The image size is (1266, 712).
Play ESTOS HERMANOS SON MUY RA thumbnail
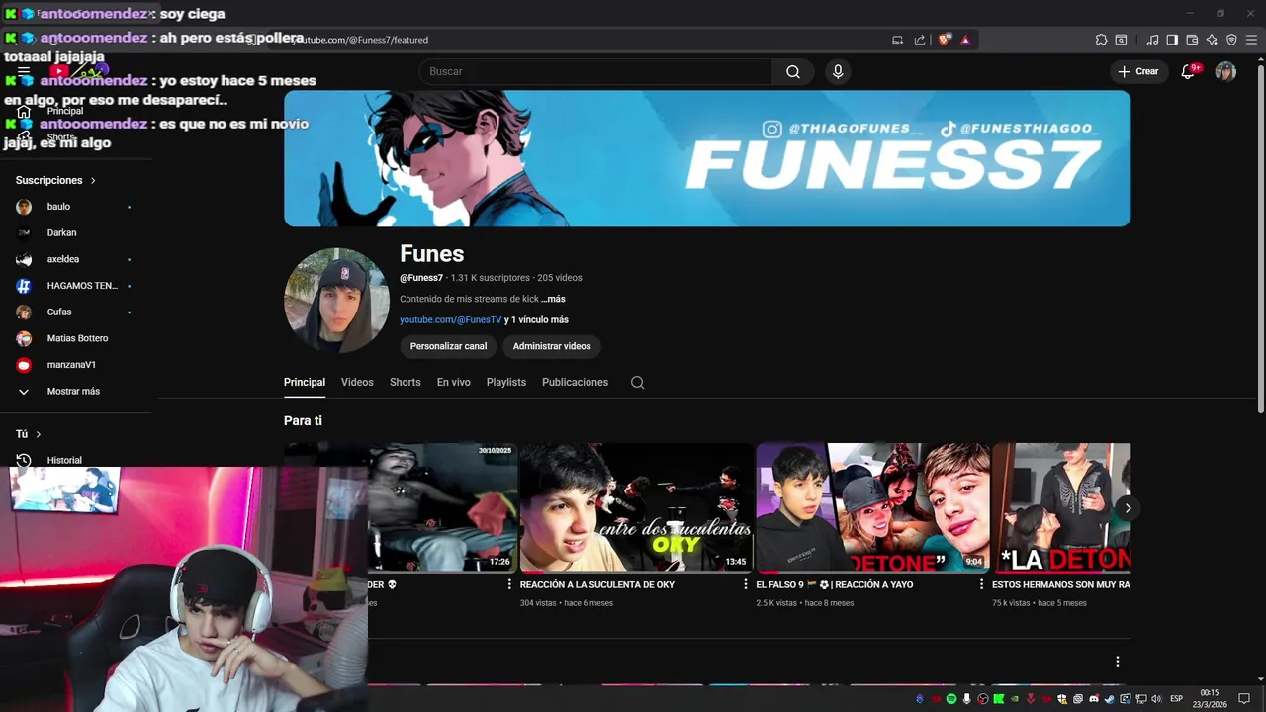[x=1061, y=507]
